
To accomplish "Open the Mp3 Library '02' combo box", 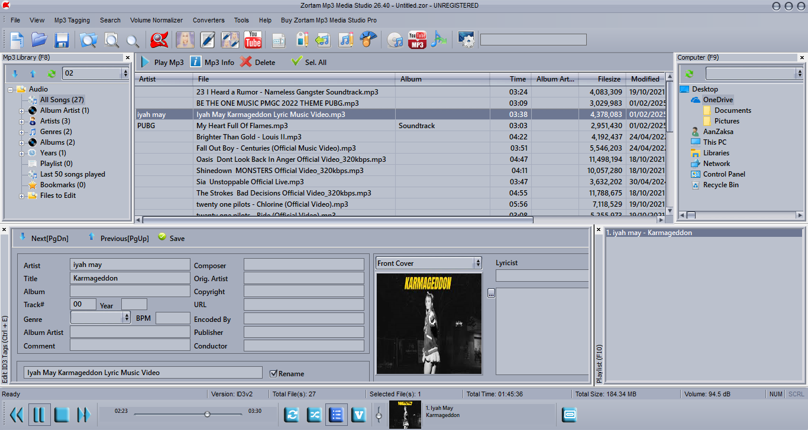I will coord(95,73).
